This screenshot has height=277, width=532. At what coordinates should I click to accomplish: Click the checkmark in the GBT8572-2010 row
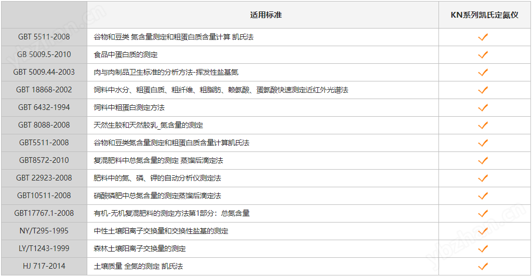point(483,160)
